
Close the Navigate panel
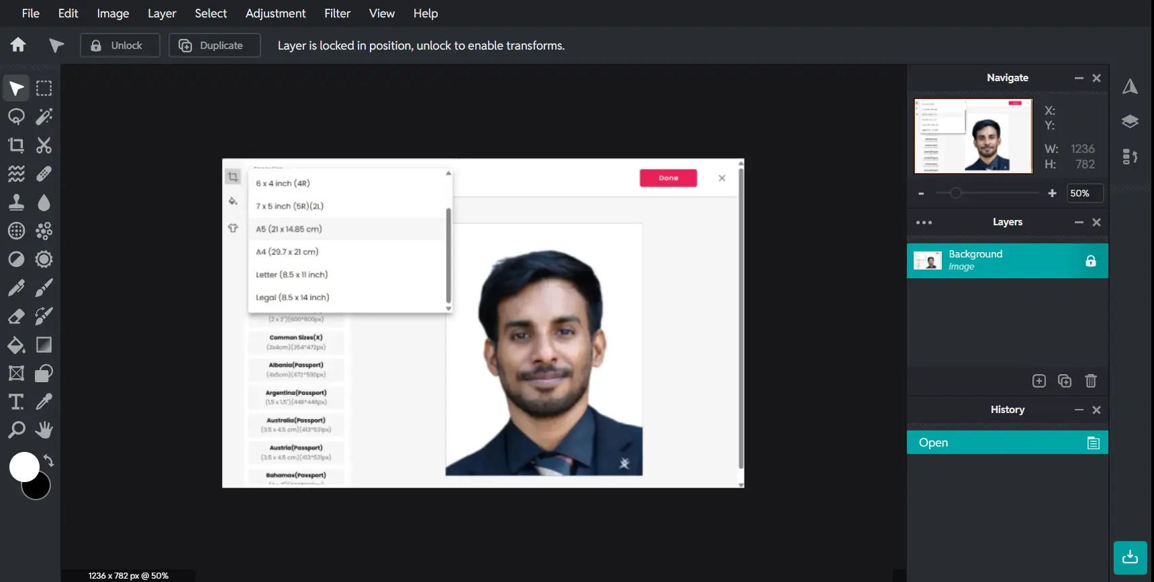pyautogui.click(x=1096, y=78)
